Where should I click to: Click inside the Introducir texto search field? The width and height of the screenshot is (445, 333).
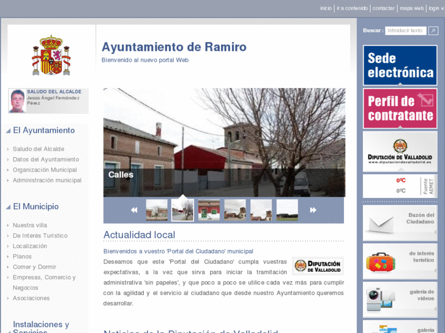tap(406, 31)
